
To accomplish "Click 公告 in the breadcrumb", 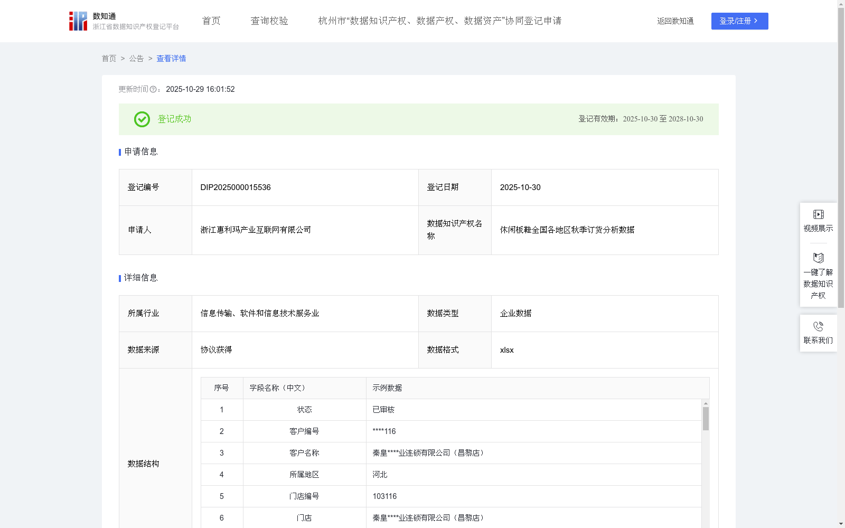I will coord(136,59).
